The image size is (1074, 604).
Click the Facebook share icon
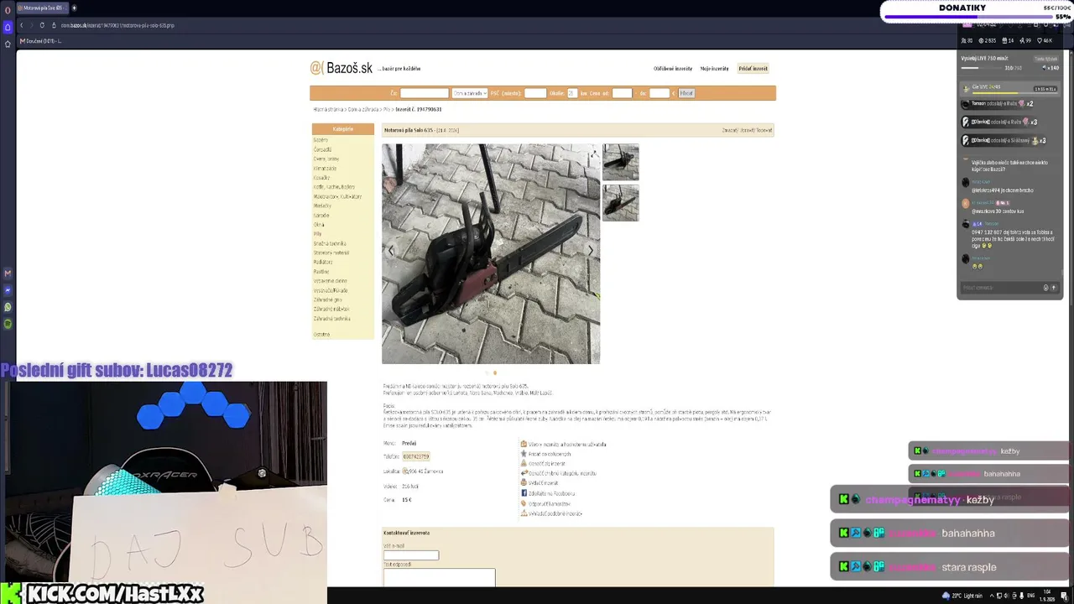pos(524,493)
